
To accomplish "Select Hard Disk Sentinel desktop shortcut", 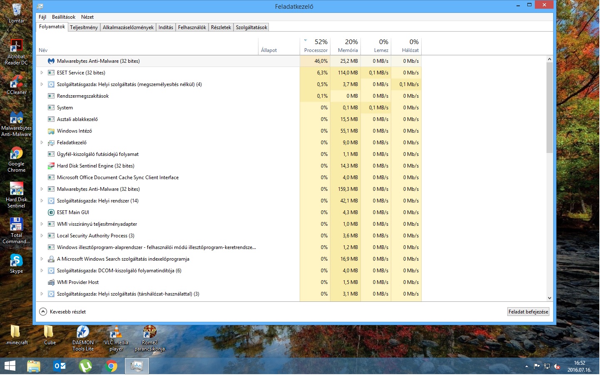I will click(x=16, y=195).
